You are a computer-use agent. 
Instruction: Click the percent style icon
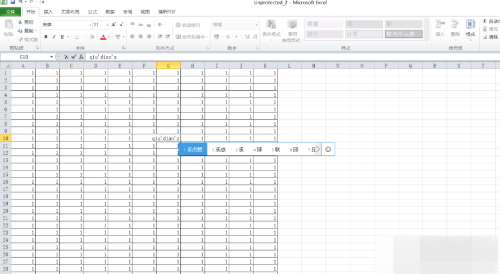click(x=228, y=37)
